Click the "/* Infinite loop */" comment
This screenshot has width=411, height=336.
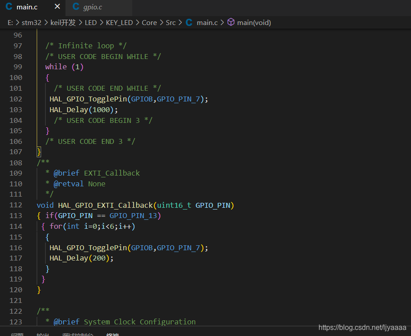(x=86, y=46)
